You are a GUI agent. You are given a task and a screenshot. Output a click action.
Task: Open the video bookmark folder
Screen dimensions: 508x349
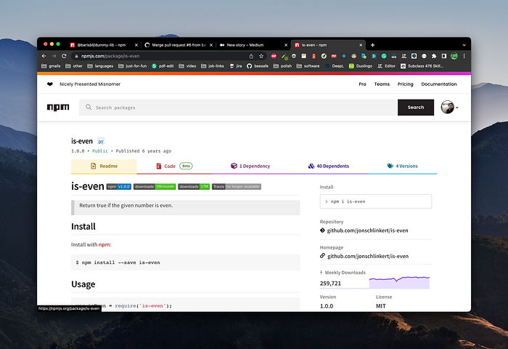point(187,66)
